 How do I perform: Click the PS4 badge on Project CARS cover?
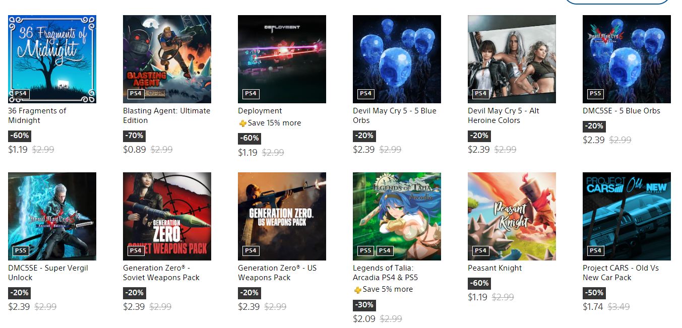pos(595,251)
